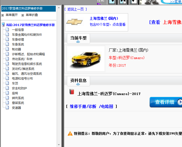Open 维修手册/诊断 link
Screen dimensions: 182x147
(83, 106)
